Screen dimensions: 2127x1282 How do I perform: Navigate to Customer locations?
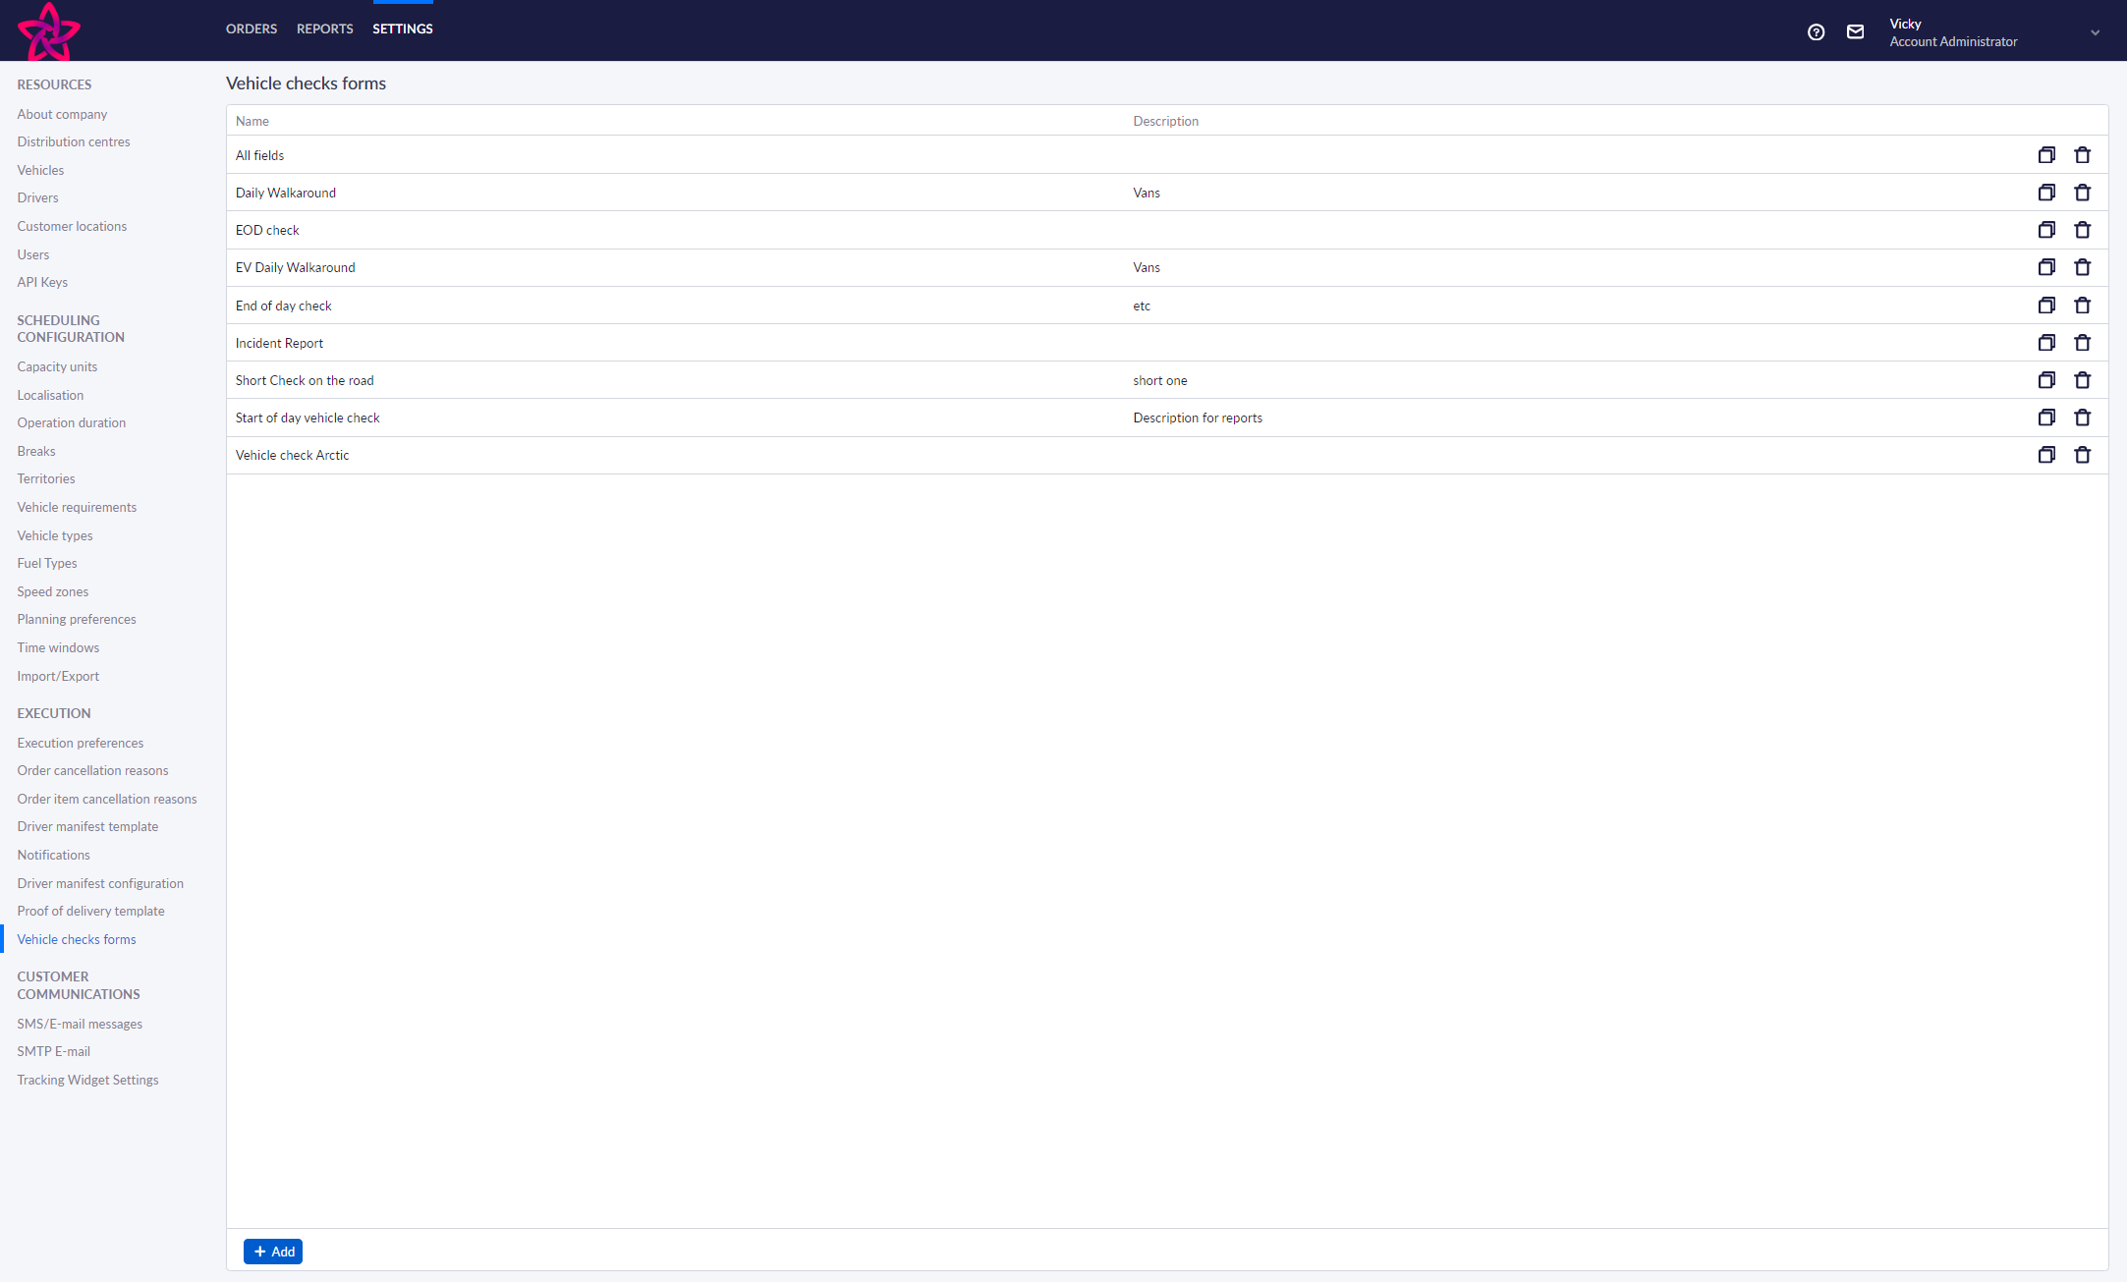[72, 226]
